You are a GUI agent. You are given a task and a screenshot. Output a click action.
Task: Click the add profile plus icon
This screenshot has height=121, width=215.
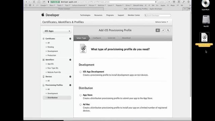tap(158, 30)
